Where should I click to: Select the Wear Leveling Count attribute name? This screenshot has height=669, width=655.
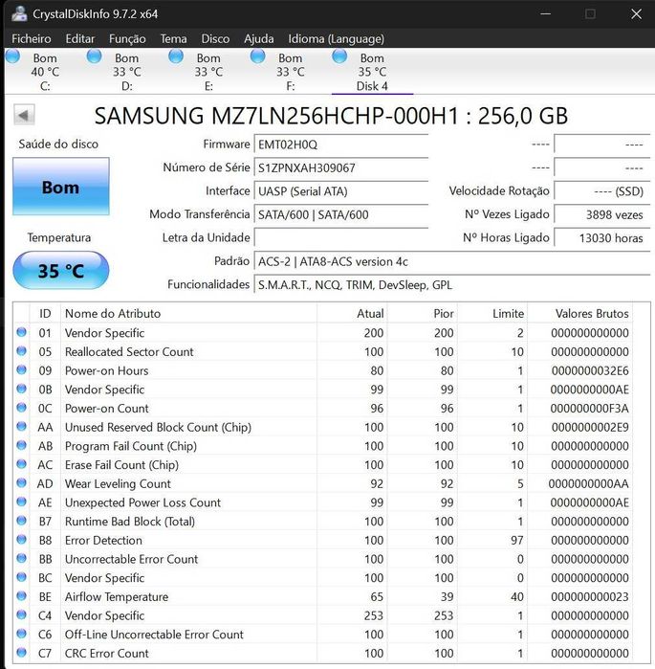tap(118, 483)
